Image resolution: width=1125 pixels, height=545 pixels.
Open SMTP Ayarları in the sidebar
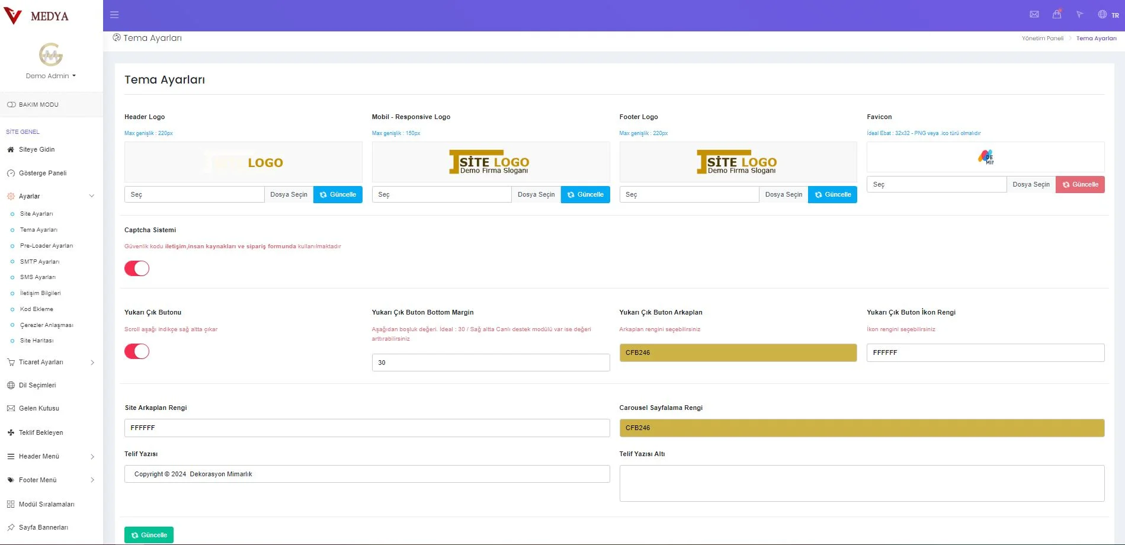coord(40,262)
